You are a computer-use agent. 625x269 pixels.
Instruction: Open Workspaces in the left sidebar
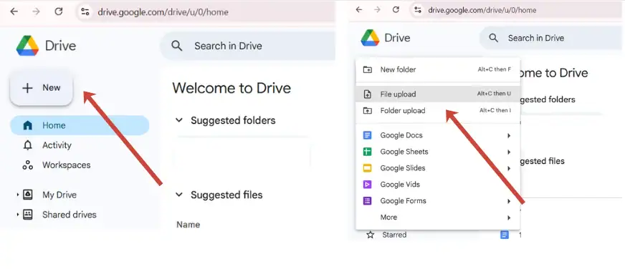pos(66,165)
